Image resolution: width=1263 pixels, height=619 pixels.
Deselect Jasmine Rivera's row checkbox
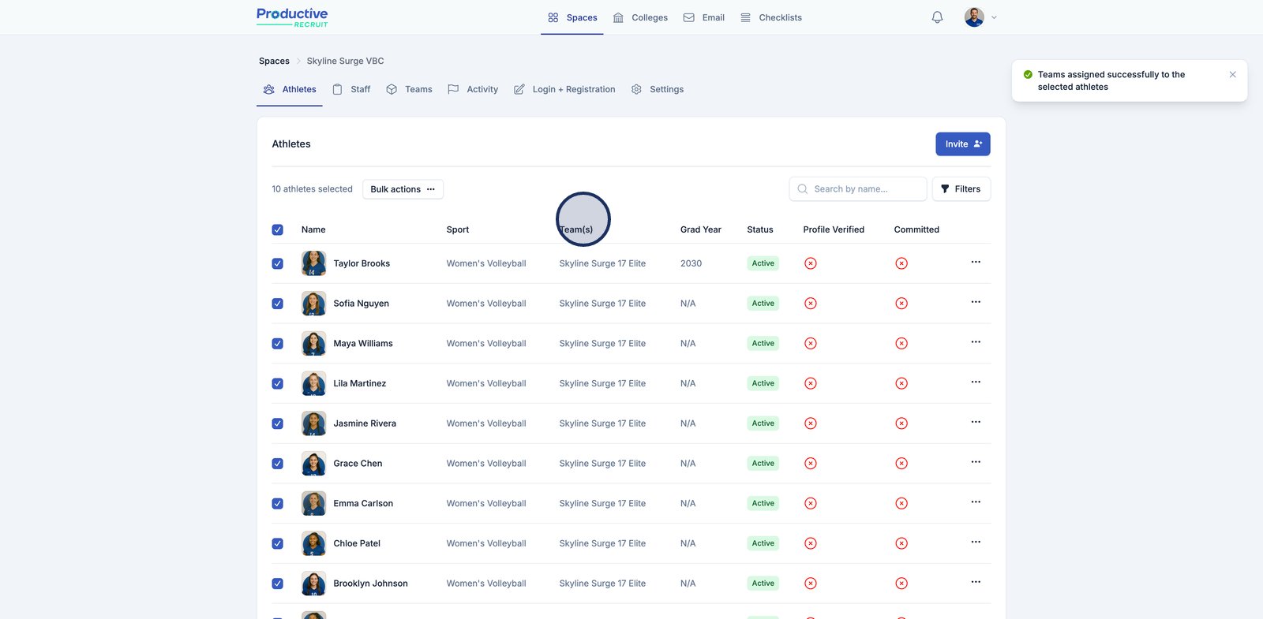278,423
